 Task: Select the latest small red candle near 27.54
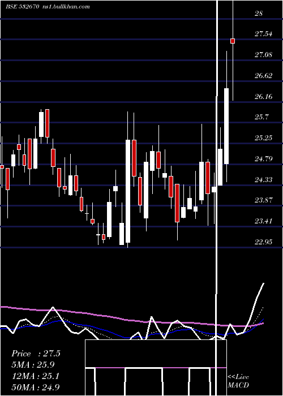click(x=233, y=41)
